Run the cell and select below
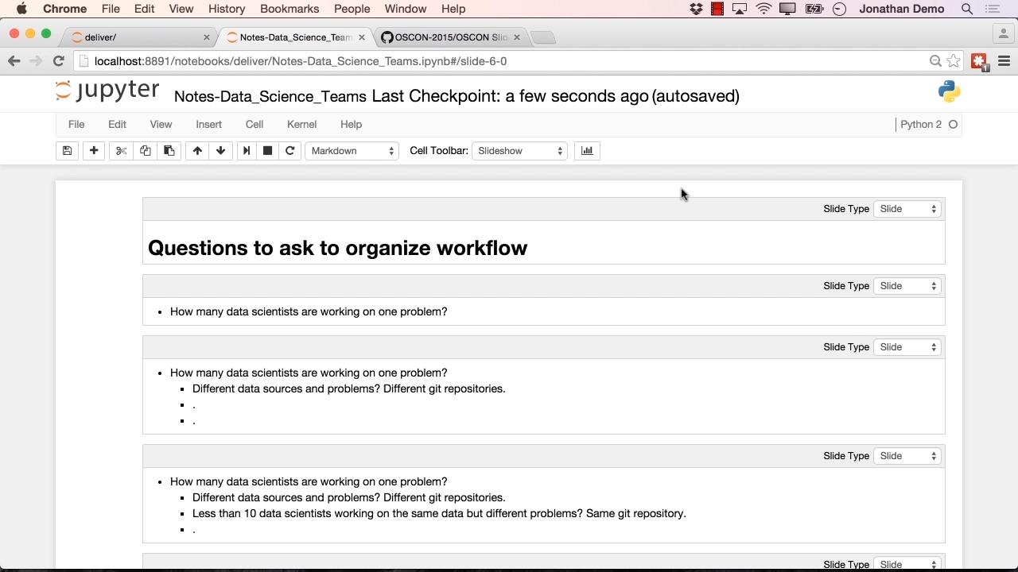 (x=247, y=151)
